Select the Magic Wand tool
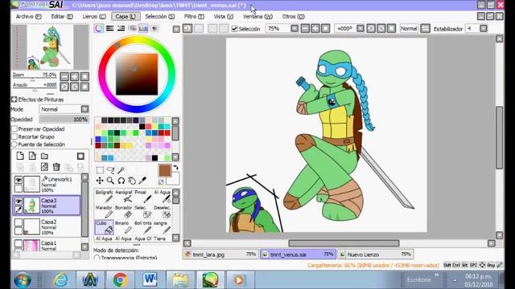The height and width of the screenshot is (289, 515). click(122, 170)
